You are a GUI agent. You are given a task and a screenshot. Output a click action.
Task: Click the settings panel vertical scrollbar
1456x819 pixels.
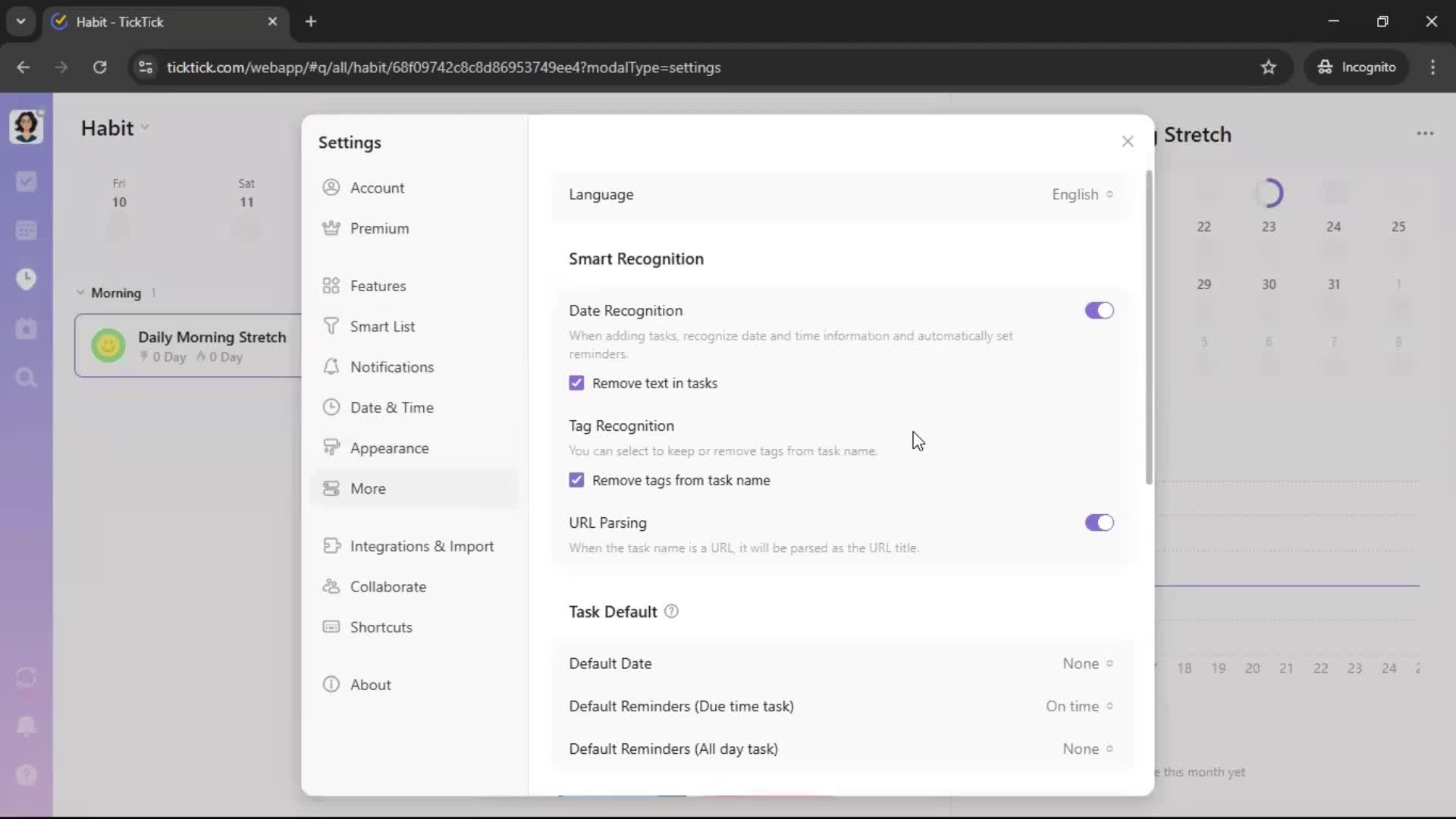[x=1149, y=326]
